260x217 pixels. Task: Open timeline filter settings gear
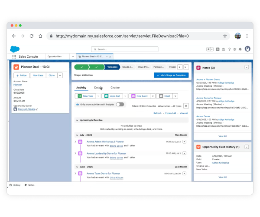[186, 106]
